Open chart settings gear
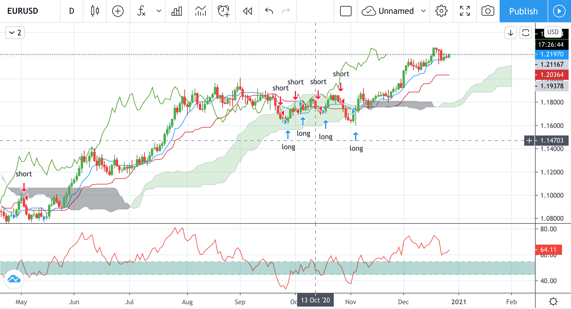 pyautogui.click(x=441, y=11)
